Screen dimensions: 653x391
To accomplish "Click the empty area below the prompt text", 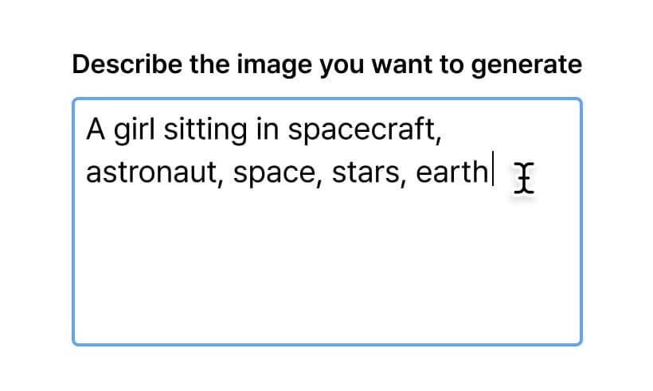I will point(326,270).
